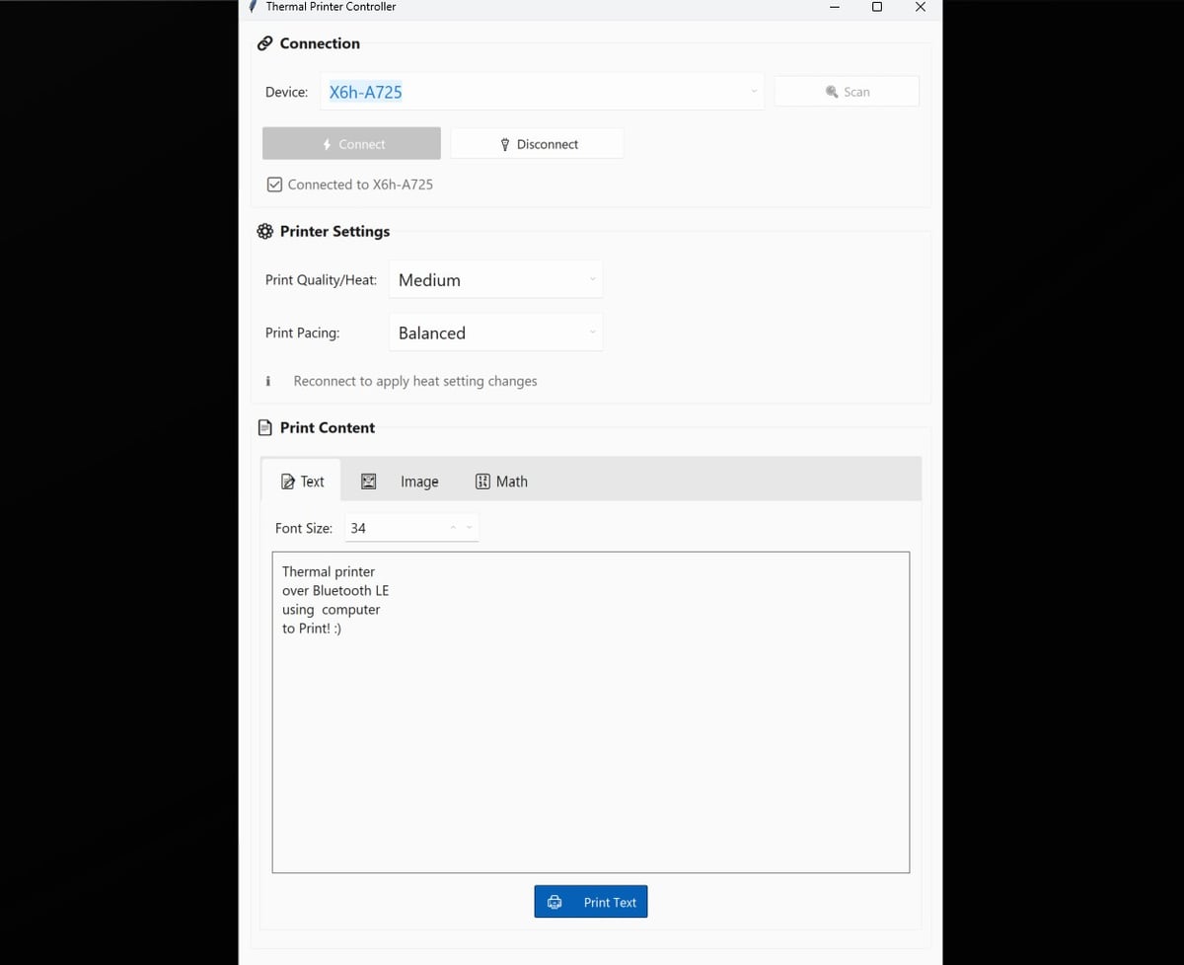Click the calculator icon on Math tab
The width and height of the screenshot is (1184, 965).
(482, 482)
